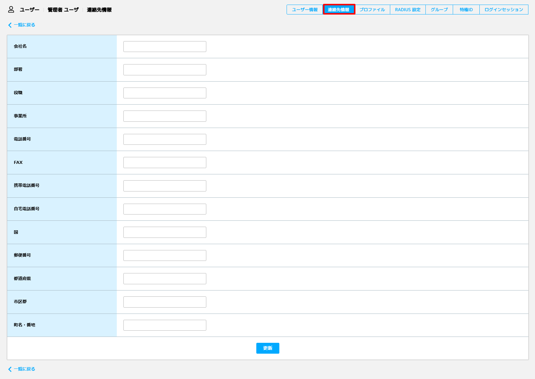This screenshot has height=379, width=535.
Task: Click the ユーザー breadcrumb text in header
Action: coord(29,10)
